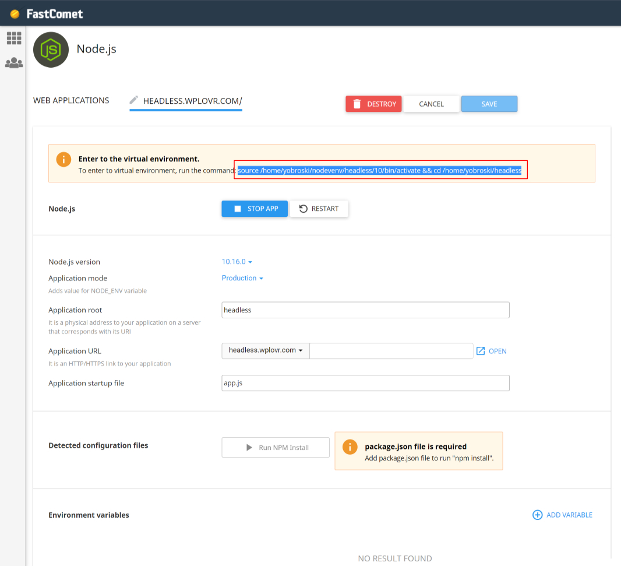Select the HEADLESS.WPLOVR.COM/ tab

tap(192, 101)
